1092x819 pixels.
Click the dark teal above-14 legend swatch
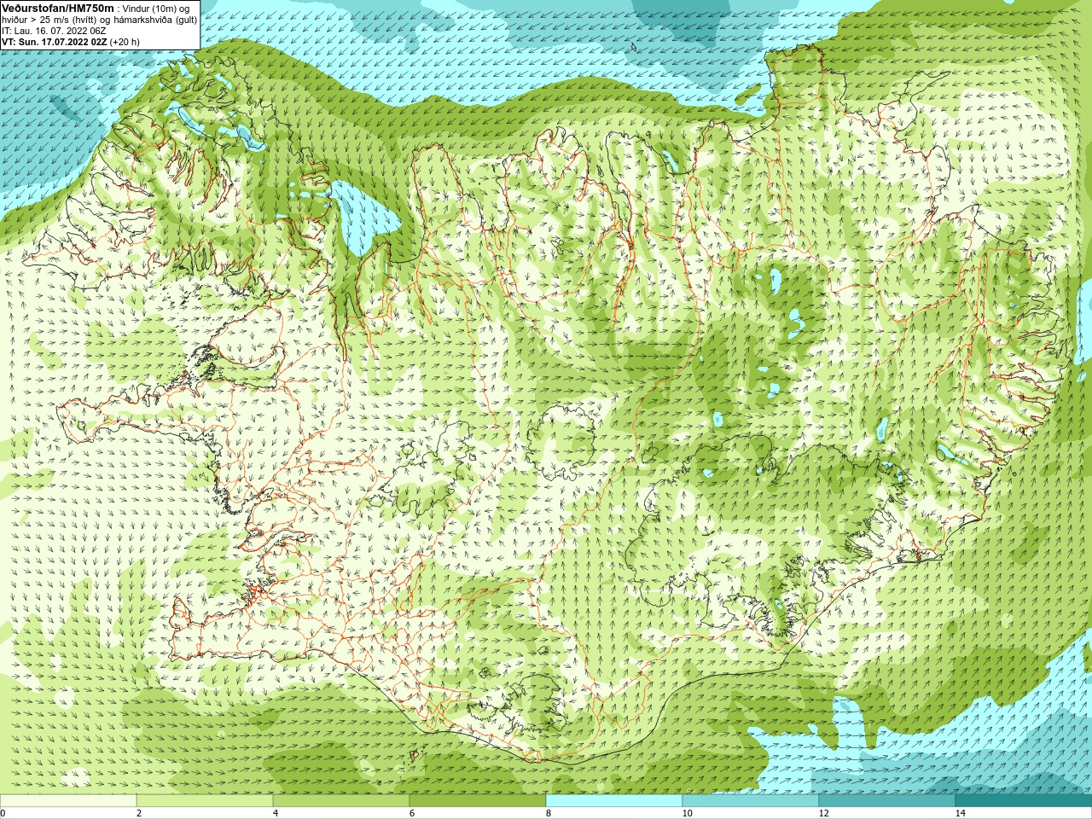1024,801
